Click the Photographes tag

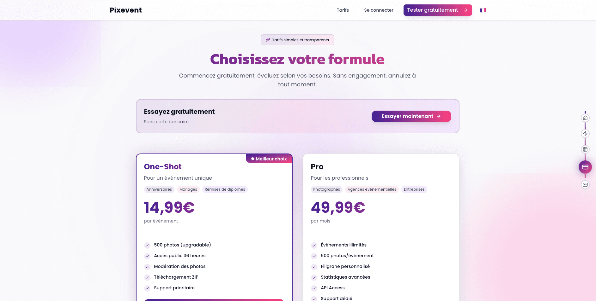[x=326, y=189]
